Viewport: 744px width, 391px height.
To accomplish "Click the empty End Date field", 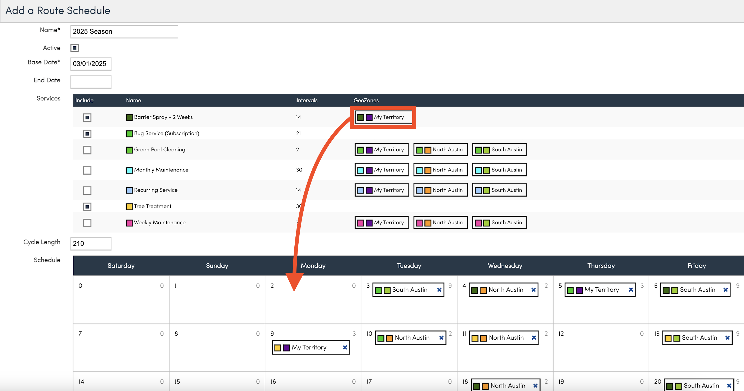I will (91, 81).
